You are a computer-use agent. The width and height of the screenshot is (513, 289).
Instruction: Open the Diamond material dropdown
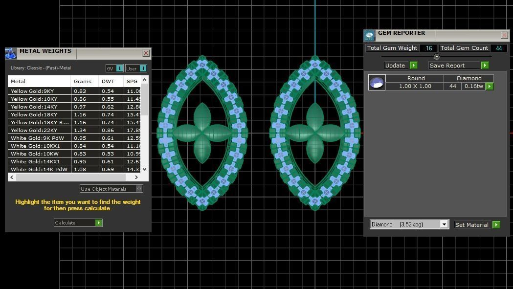444,224
